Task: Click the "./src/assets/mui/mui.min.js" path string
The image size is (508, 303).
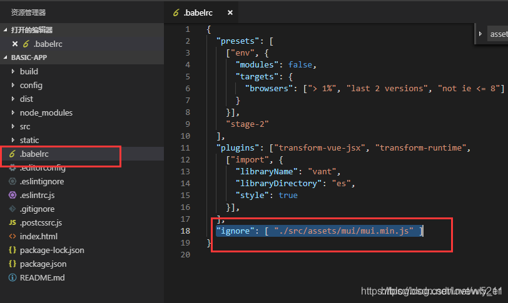Action: (x=343, y=231)
